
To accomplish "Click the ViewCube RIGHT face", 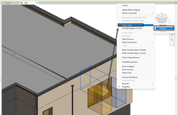I will coord(164,19).
